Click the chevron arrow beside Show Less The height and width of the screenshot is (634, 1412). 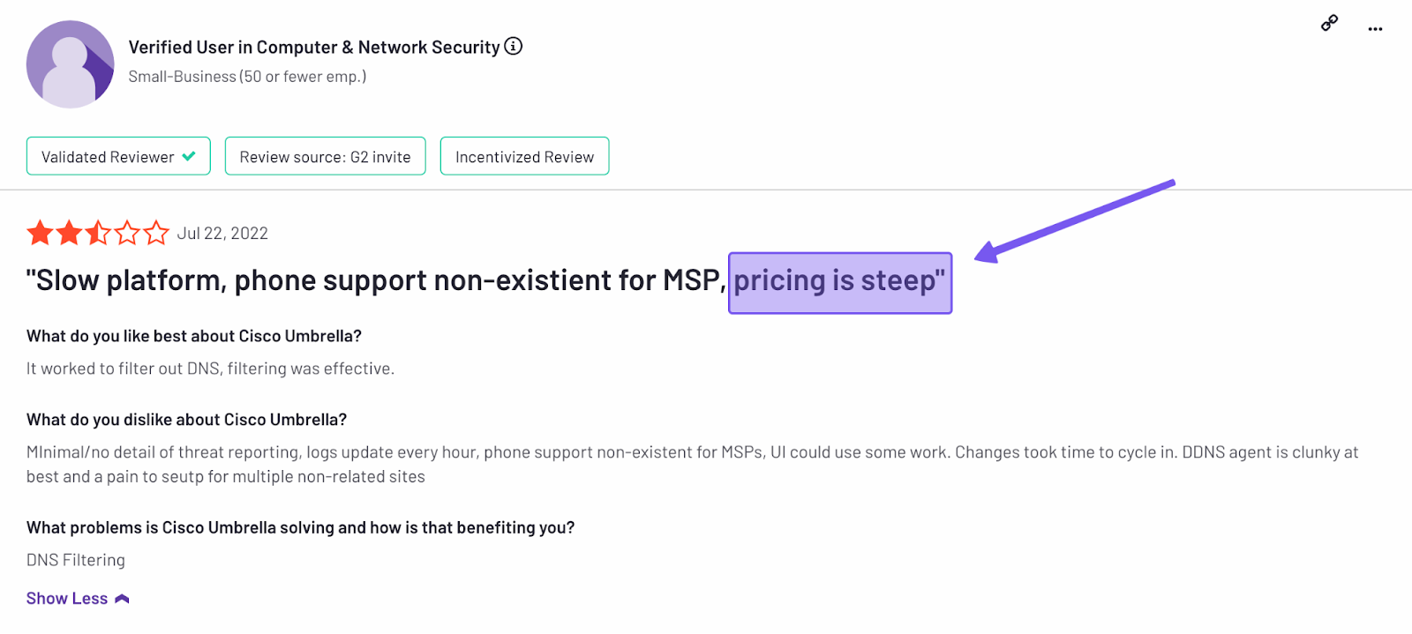[x=123, y=599]
